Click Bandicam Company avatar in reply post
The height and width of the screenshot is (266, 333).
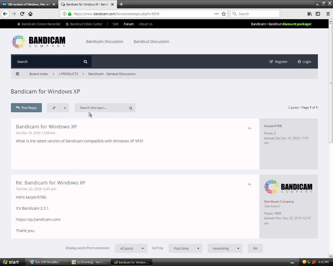coord(288,187)
